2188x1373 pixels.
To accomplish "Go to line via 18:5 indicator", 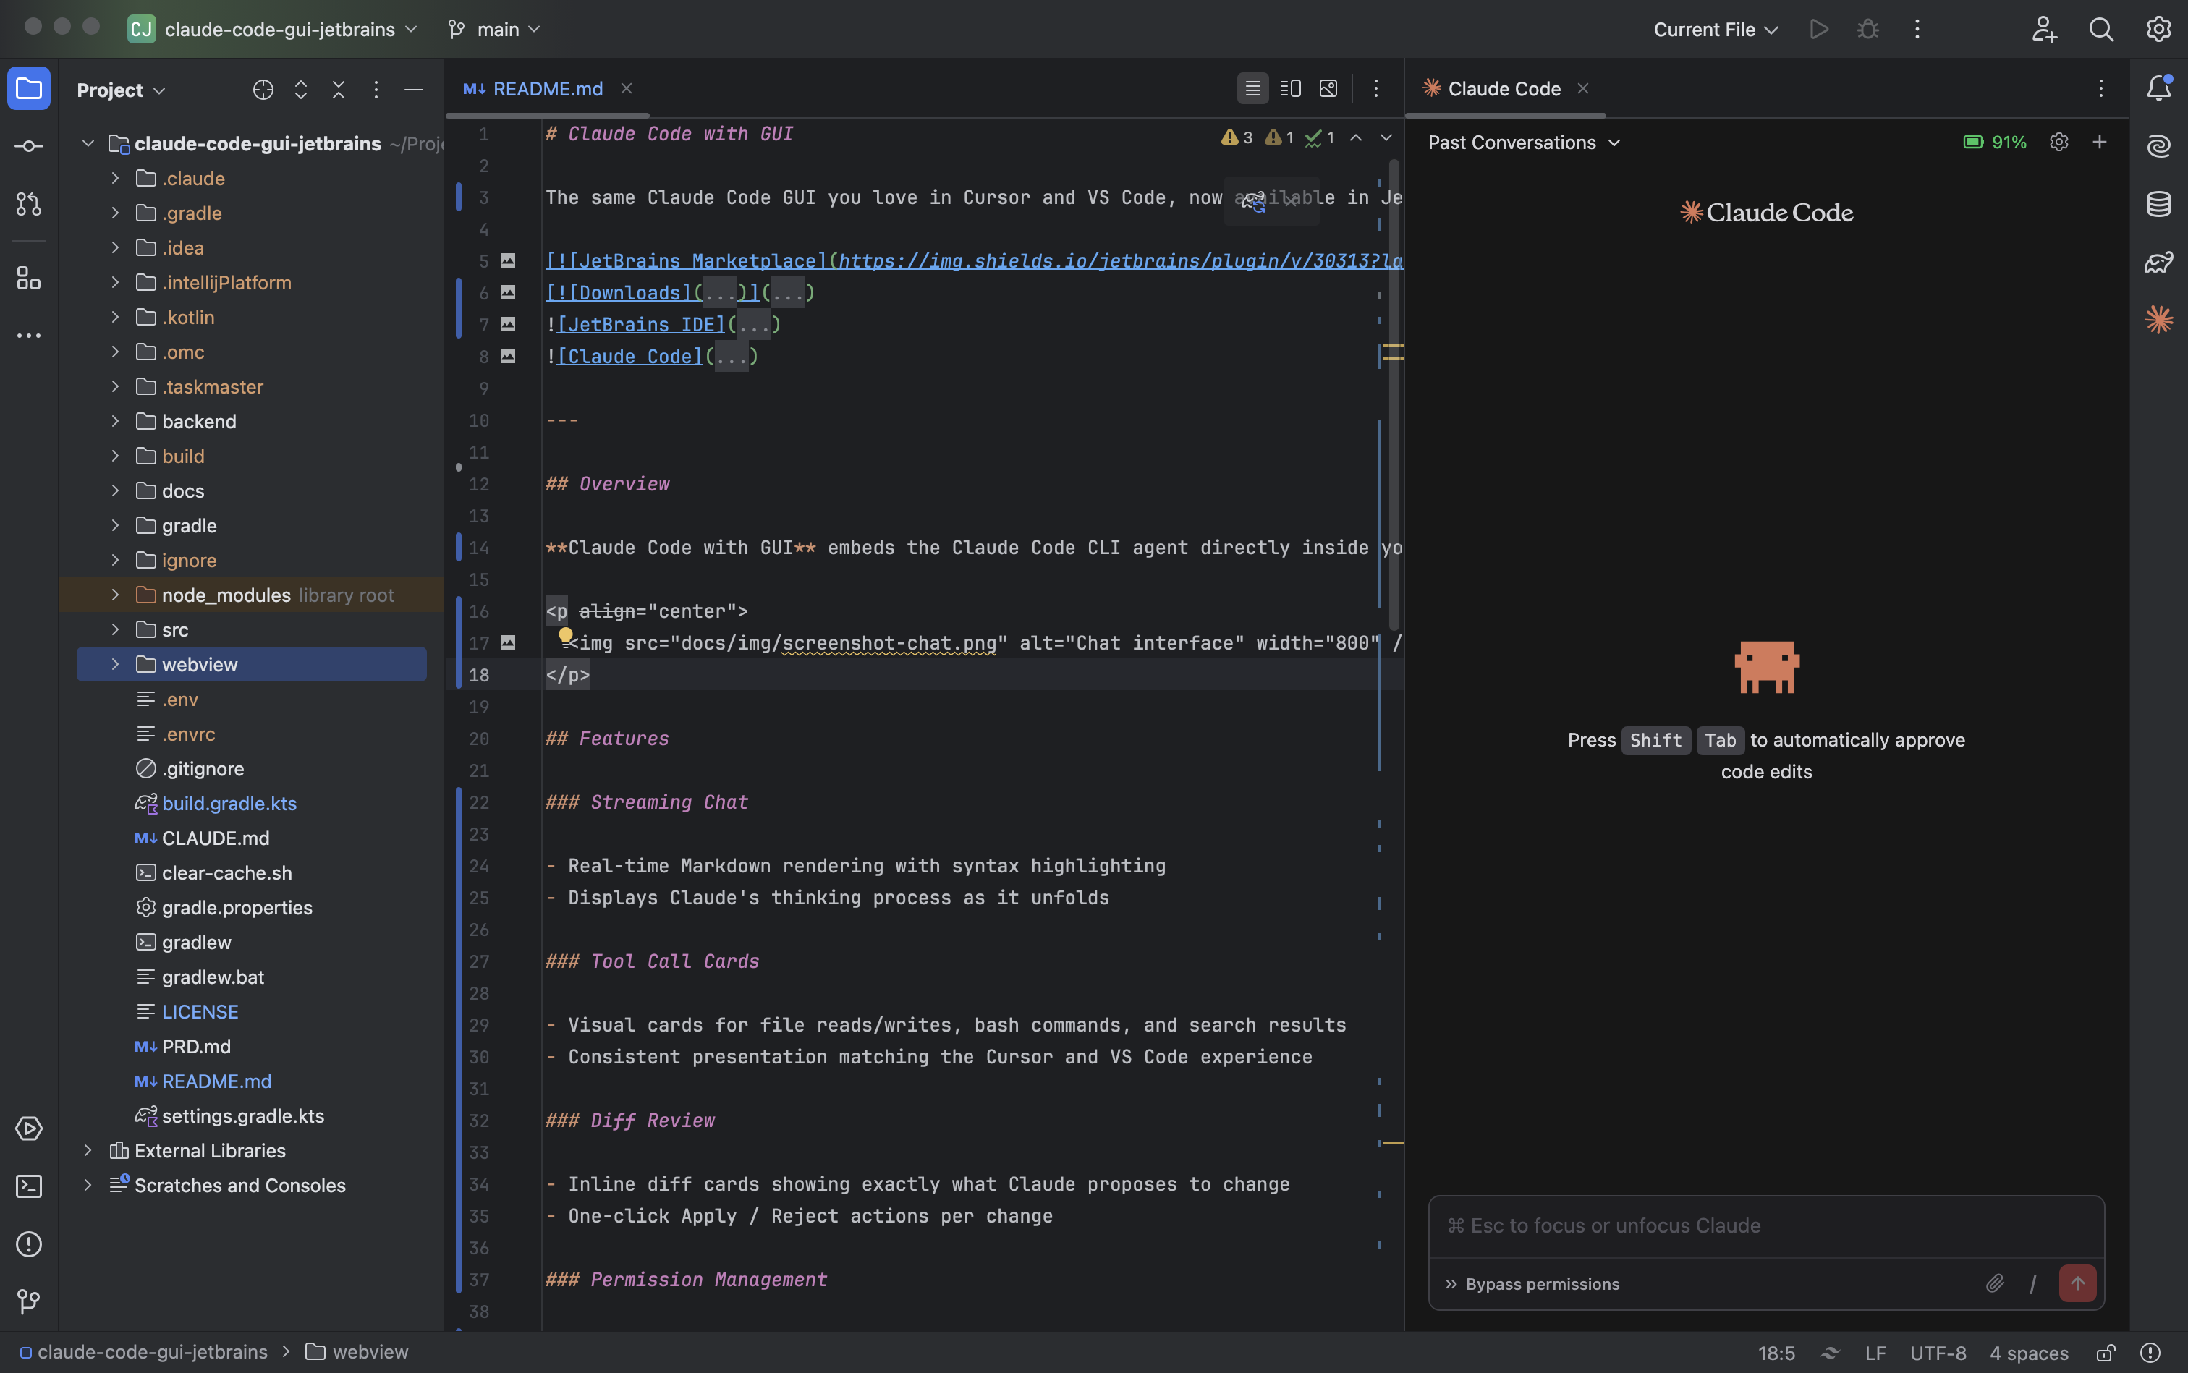I will (x=1776, y=1353).
